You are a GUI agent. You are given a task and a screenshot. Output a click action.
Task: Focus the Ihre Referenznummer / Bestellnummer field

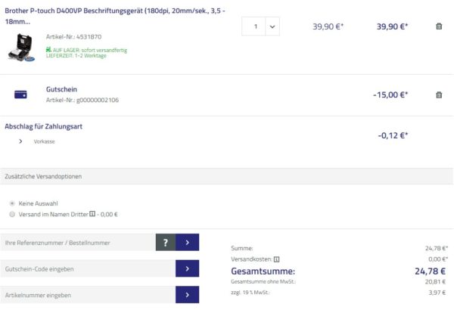[78, 242]
